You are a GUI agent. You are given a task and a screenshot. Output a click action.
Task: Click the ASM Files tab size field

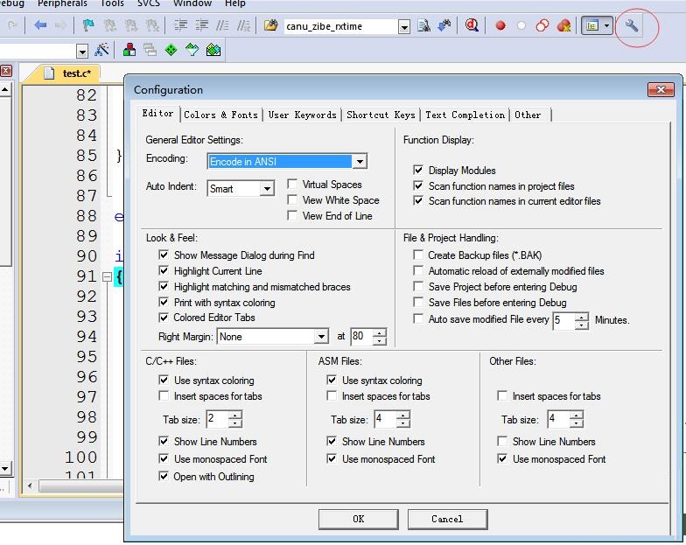tap(385, 419)
